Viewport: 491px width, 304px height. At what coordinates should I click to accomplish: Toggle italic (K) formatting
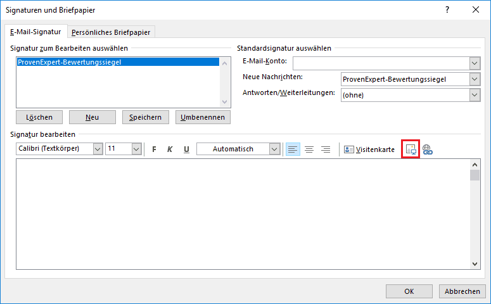point(170,149)
